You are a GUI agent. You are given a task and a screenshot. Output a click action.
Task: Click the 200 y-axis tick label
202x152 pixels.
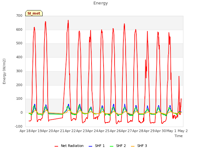[x=19, y=85]
